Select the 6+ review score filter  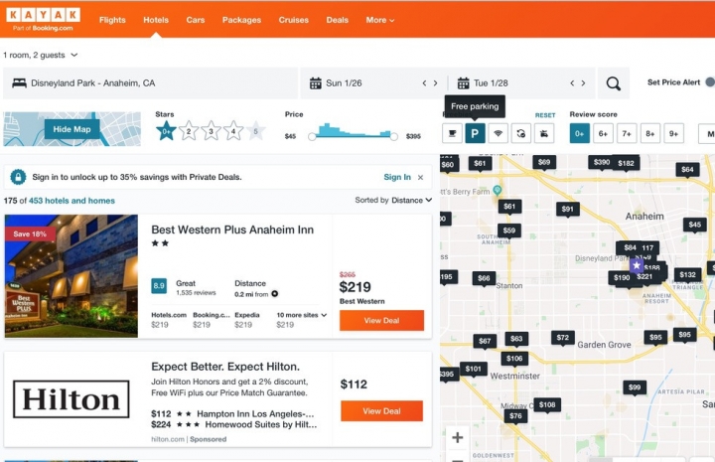pyautogui.click(x=603, y=133)
